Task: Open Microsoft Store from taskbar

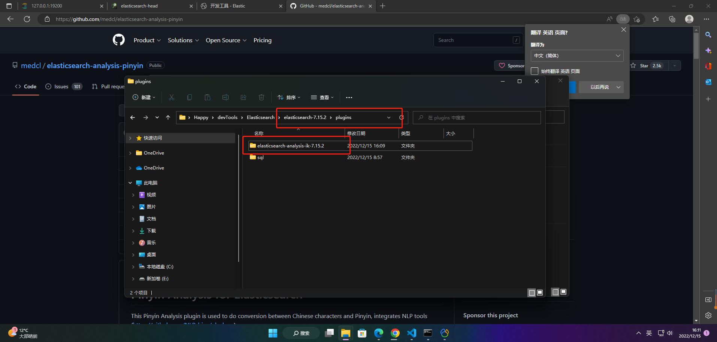Action: (x=362, y=333)
